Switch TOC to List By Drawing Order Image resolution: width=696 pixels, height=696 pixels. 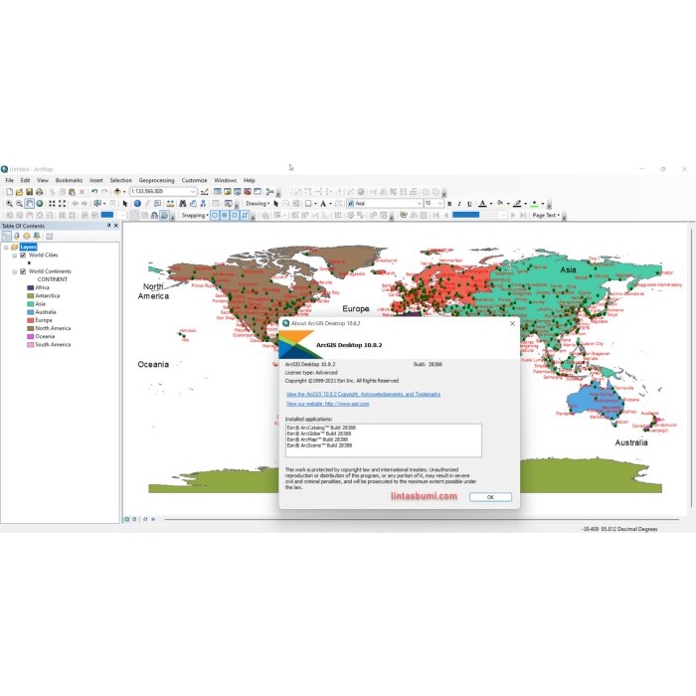coord(7,237)
